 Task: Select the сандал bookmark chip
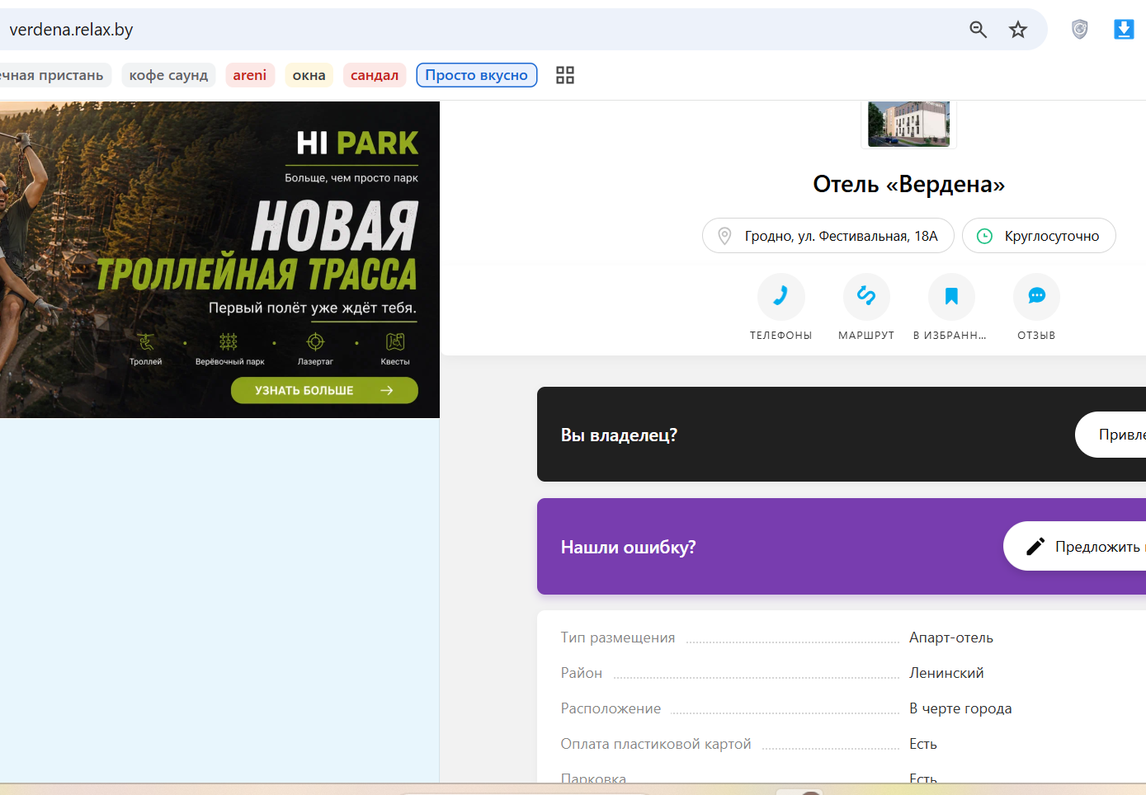tap(375, 75)
